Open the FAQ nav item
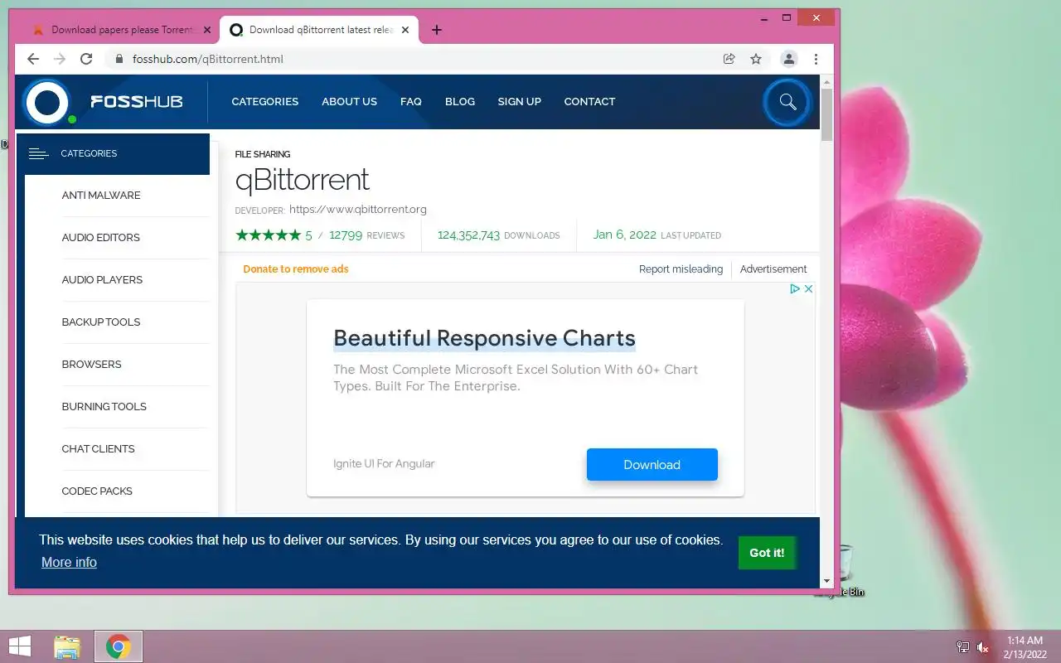The width and height of the screenshot is (1061, 663). coord(411,102)
